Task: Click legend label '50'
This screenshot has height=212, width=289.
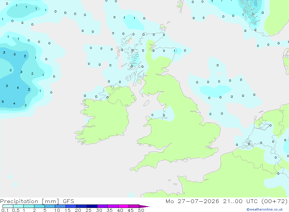Action: (x=141, y=210)
